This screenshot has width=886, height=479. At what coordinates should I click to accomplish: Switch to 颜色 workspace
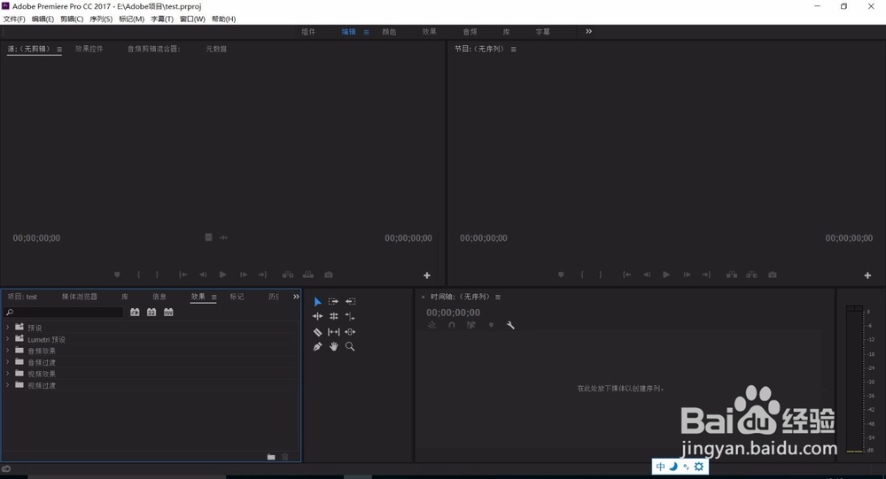(389, 32)
